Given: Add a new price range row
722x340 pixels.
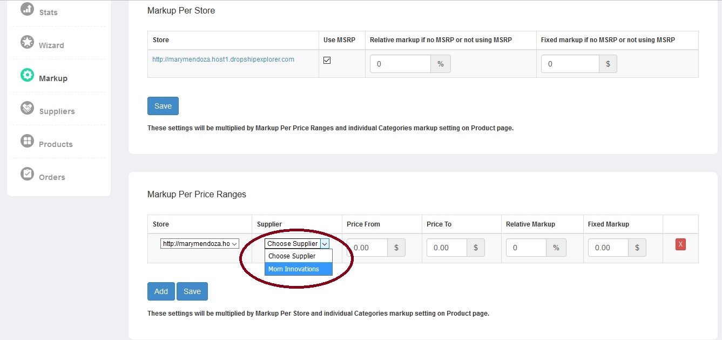Looking at the screenshot, I should pos(161,291).
